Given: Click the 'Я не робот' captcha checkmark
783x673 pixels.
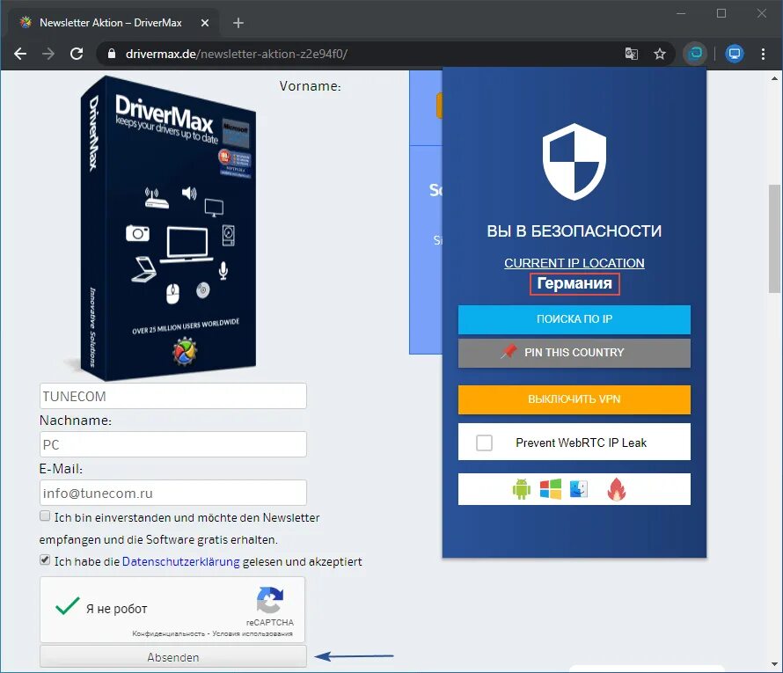Looking at the screenshot, I should pyautogui.click(x=68, y=605).
